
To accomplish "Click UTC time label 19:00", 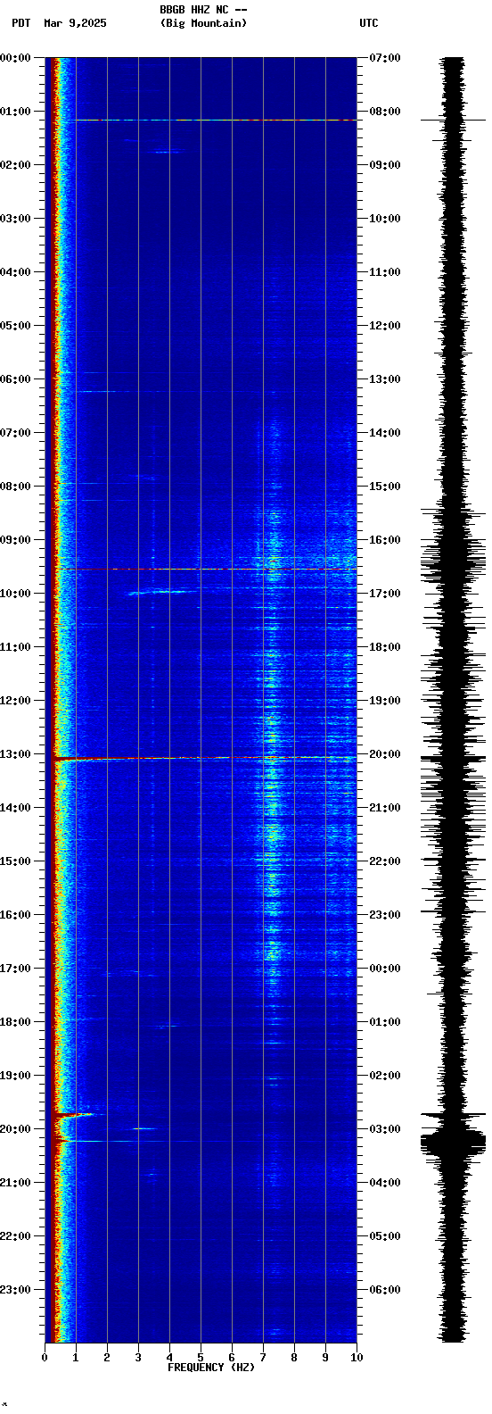I will [385, 701].
